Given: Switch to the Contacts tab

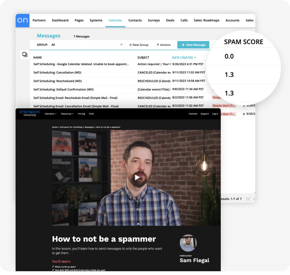Looking at the screenshot, I should (135, 20).
